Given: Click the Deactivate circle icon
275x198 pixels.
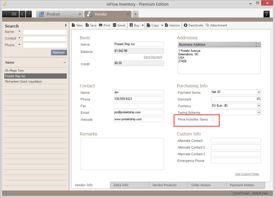Looking at the screenshot, I should [185, 25].
